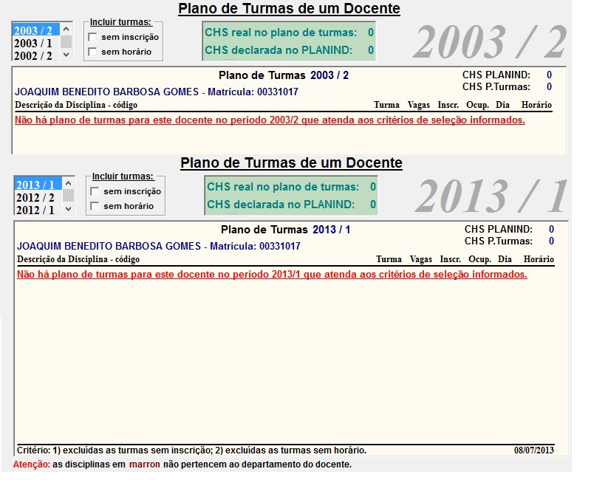Image resolution: width=591 pixels, height=480 pixels.
Task: Click up arrow of lower period list
Action: tap(69, 182)
